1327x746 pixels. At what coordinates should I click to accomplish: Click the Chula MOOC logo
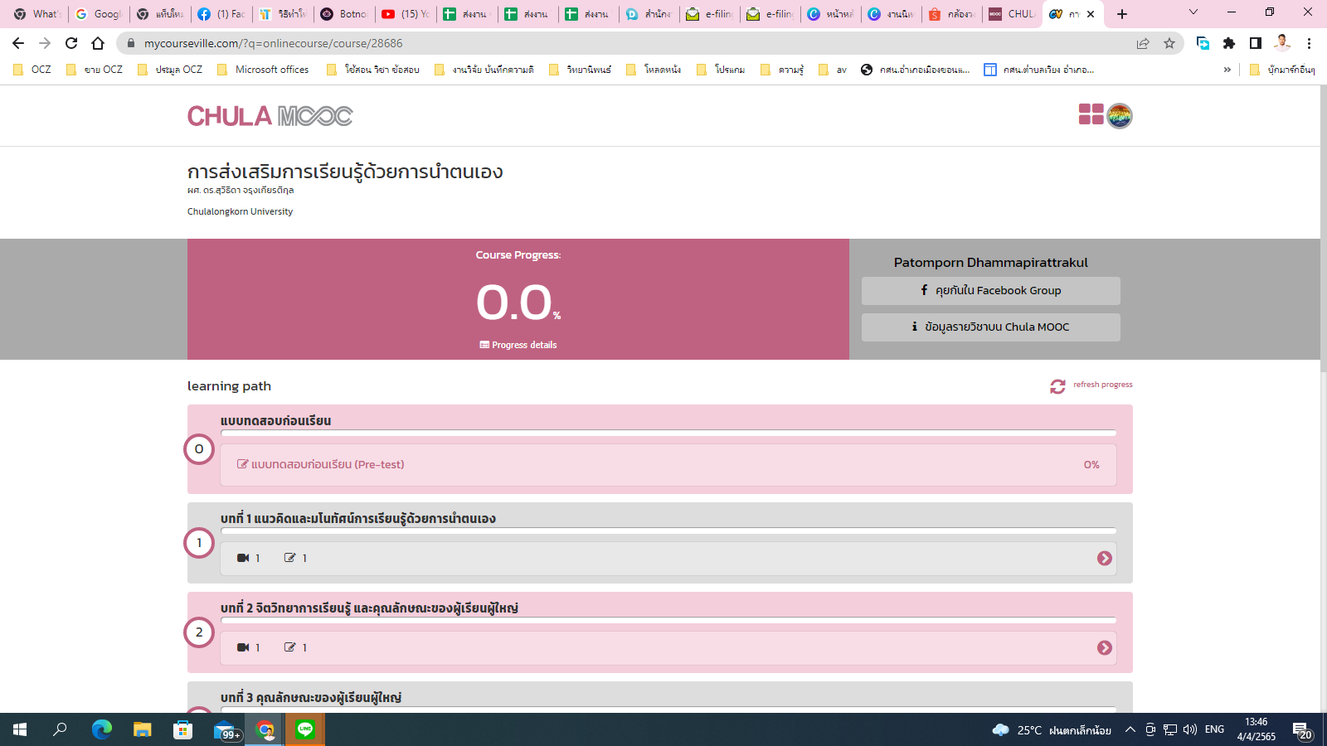(x=270, y=116)
